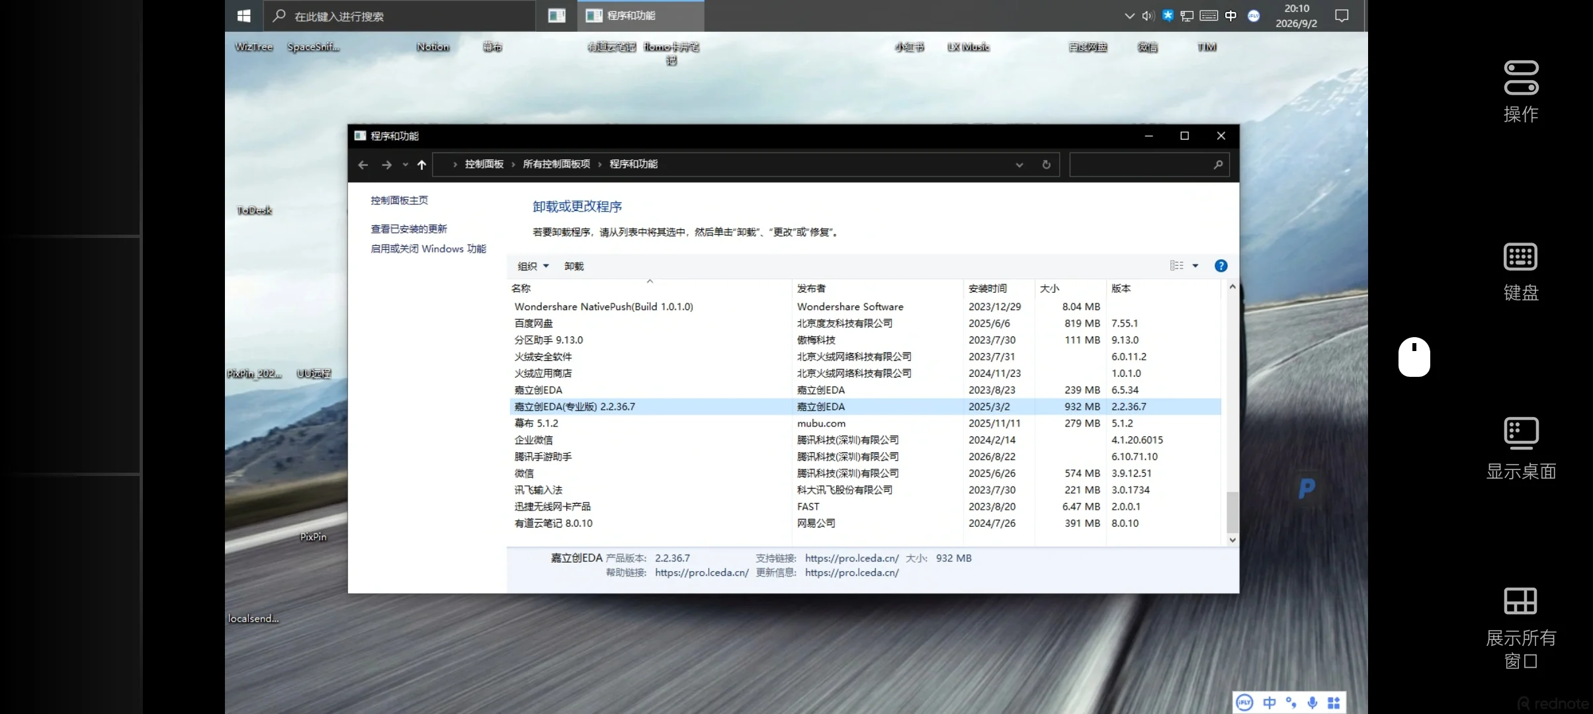
Task: Open the view options dropdown arrow
Action: point(1195,266)
